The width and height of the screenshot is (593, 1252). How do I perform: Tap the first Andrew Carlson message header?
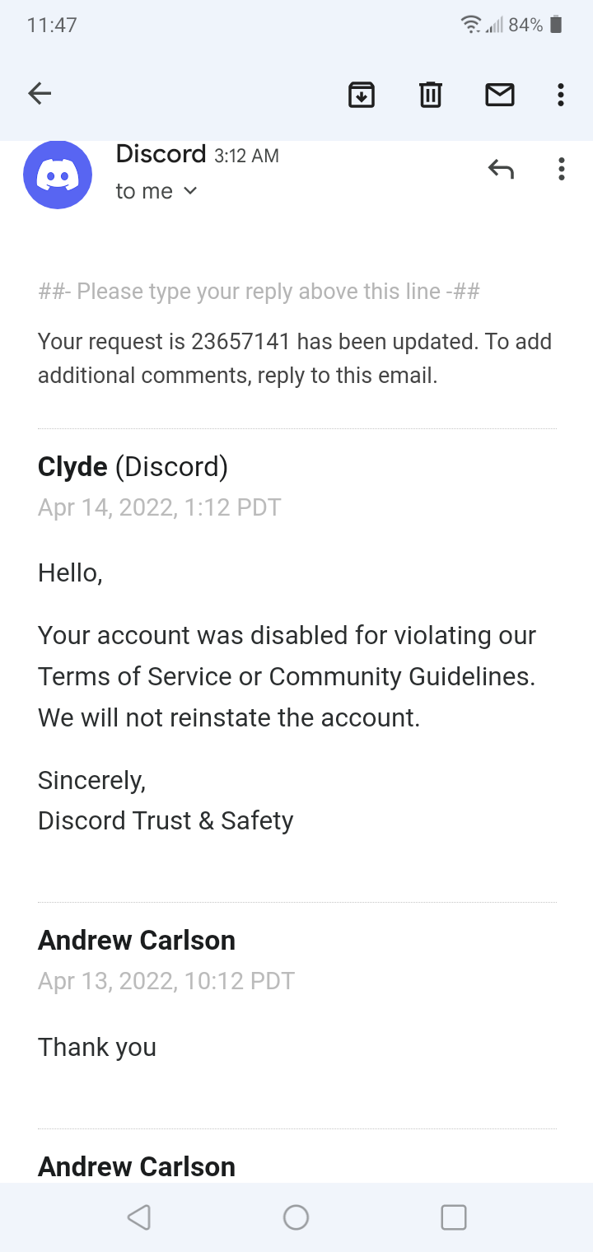(137, 940)
